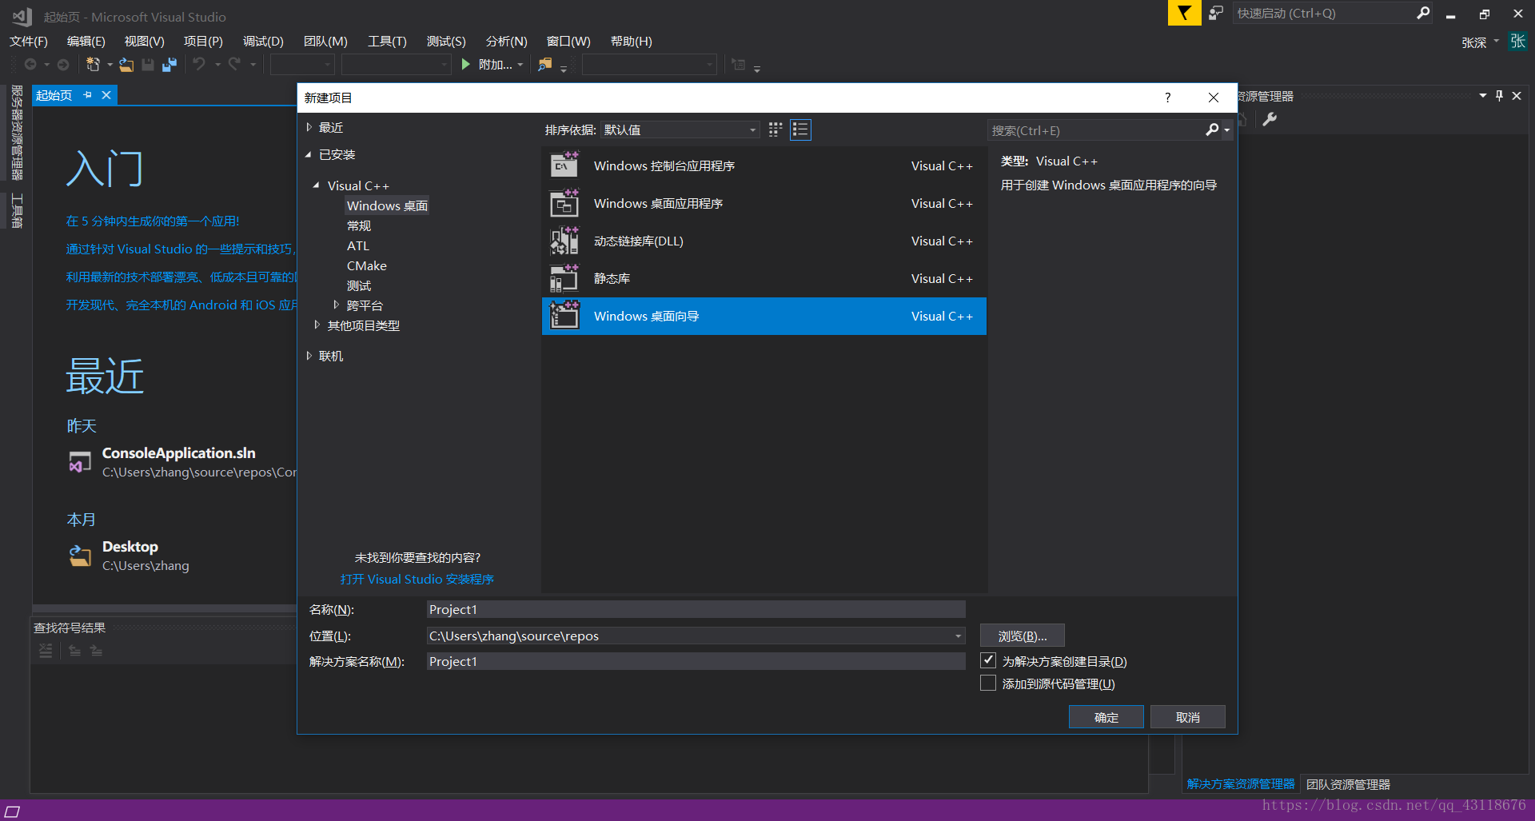Click the Desktop folder icon in recent list
This screenshot has height=821, width=1535.
tap(80, 555)
